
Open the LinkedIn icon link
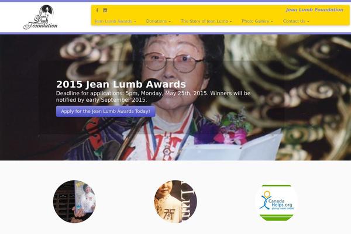tap(105, 11)
